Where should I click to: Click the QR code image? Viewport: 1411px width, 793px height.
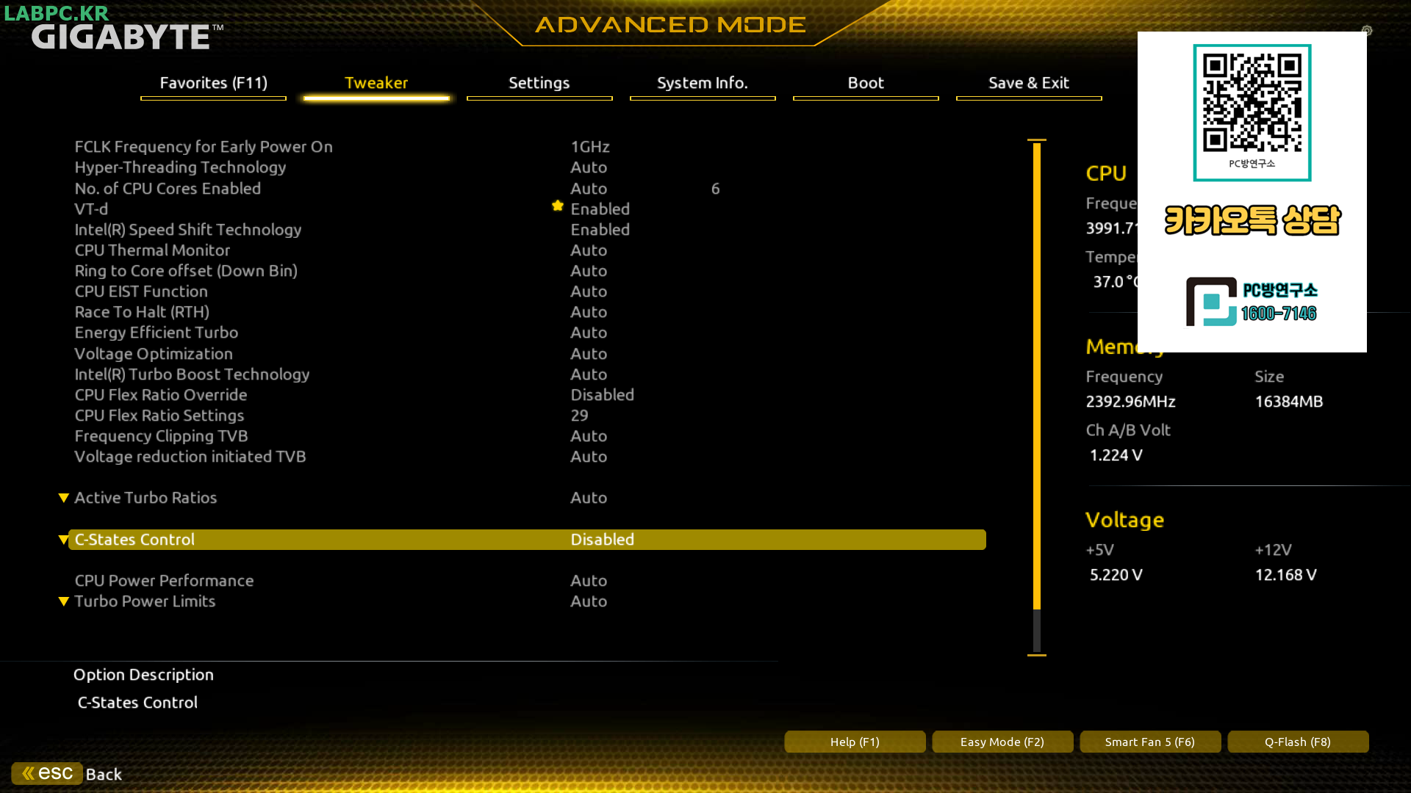click(x=1252, y=101)
